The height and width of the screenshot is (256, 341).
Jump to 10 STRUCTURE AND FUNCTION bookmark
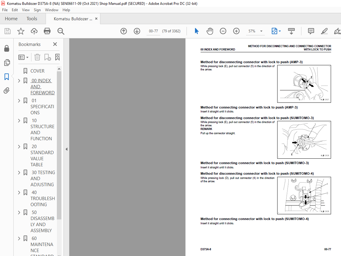[42, 129]
